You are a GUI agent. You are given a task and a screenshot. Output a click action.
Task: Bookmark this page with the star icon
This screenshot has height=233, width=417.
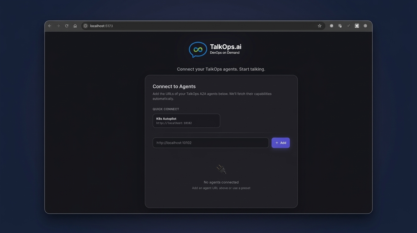click(x=319, y=26)
